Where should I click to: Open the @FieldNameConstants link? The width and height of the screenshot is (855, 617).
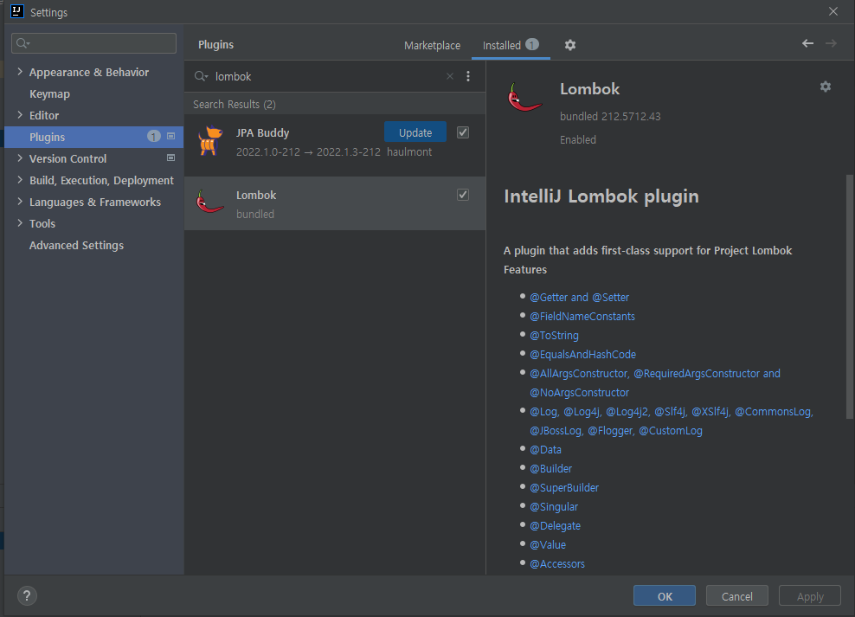coord(582,317)
